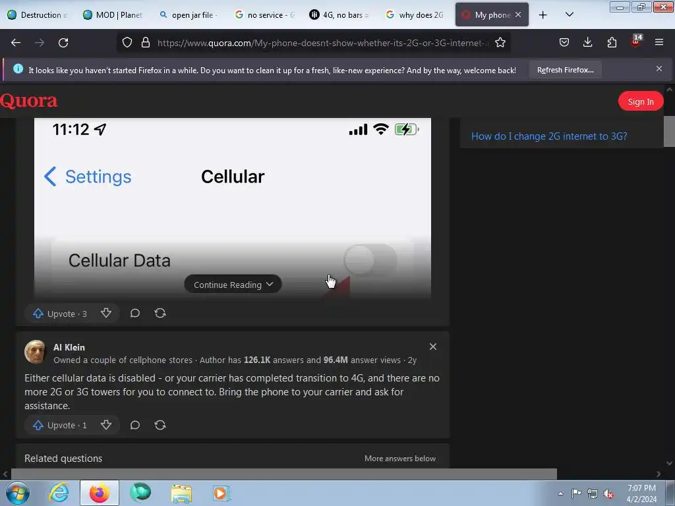Open the tracking protection shield icon
The height and width of the screenshot is (506, 675).
tap(127, 43)
